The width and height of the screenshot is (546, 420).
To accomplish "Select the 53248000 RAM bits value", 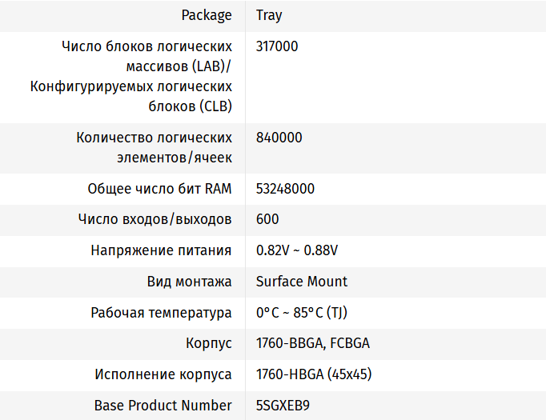I will 285,189.
